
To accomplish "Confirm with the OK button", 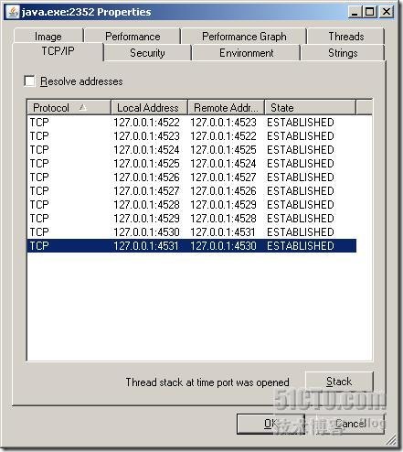I will (x=270, y=424).
